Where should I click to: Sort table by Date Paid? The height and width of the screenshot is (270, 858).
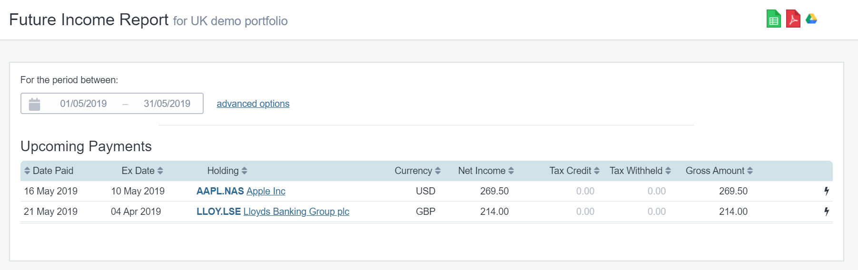click(49, 171)
